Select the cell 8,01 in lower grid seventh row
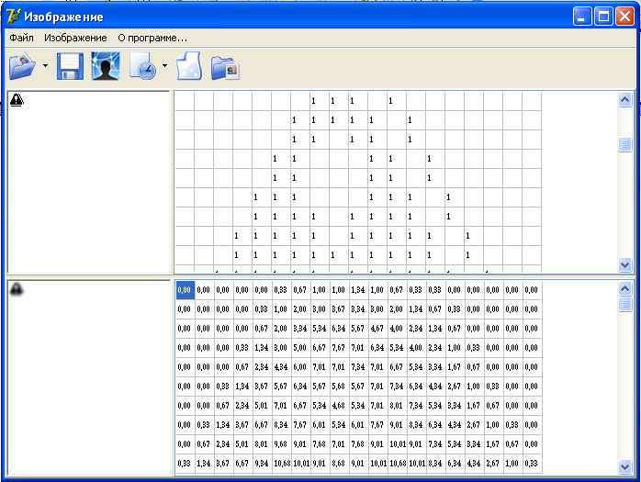641x482 pixels. 397,406
